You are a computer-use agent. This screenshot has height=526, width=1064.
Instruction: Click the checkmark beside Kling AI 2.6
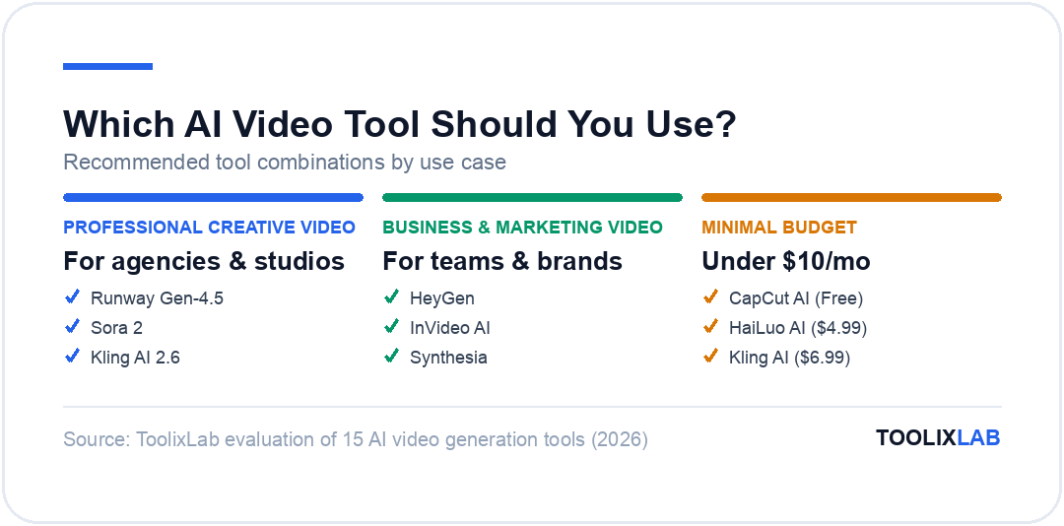pos(72,357)
